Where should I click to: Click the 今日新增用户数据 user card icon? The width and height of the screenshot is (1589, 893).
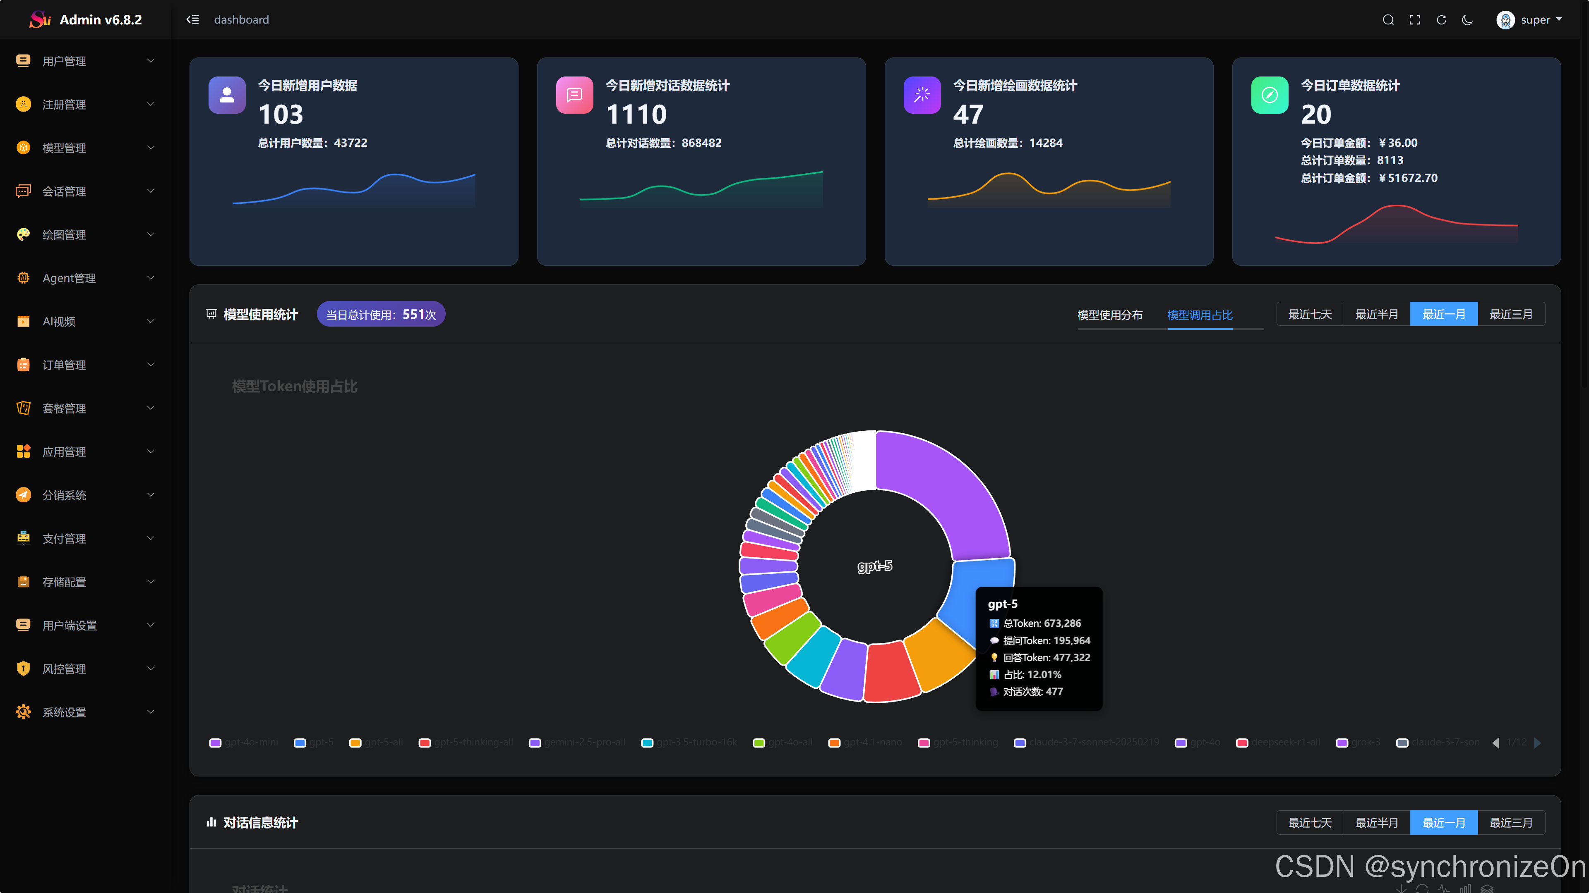[227, 95]
